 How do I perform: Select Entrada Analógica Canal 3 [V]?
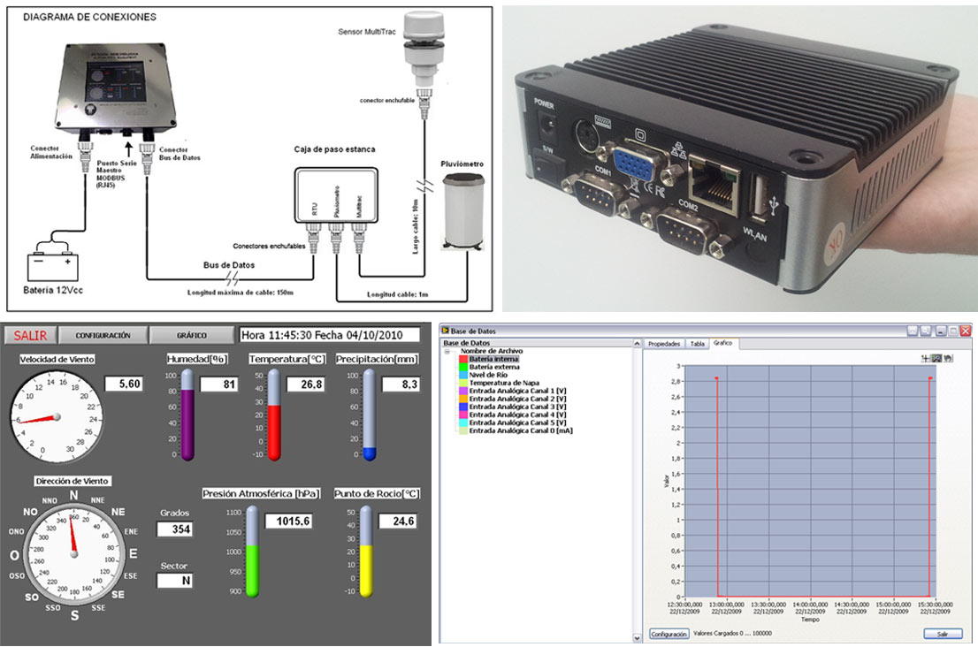518,407
